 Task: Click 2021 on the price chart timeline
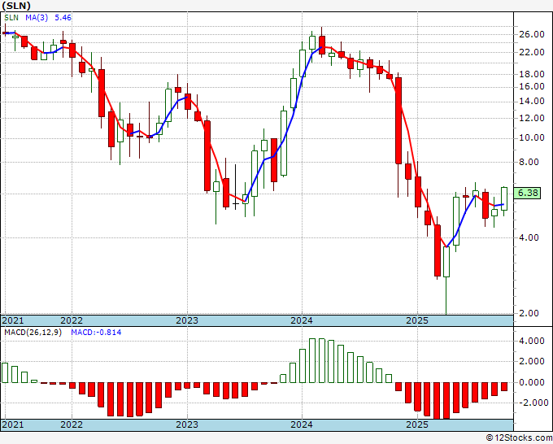click(13, 320)
